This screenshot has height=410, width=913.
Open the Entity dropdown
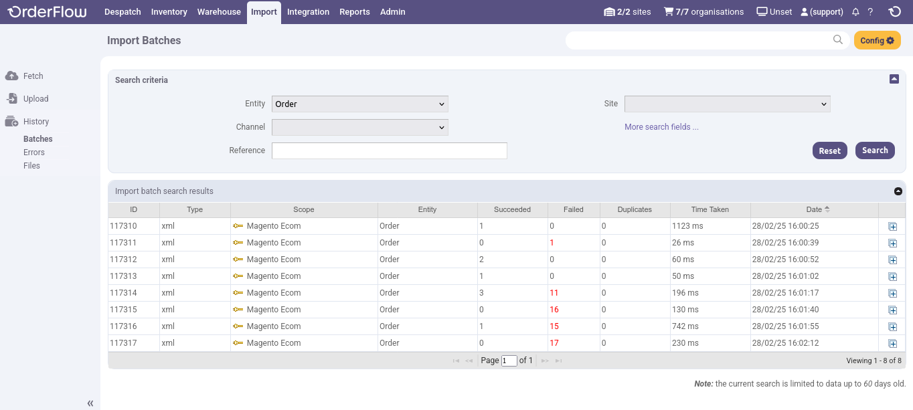tap(359, 104)
